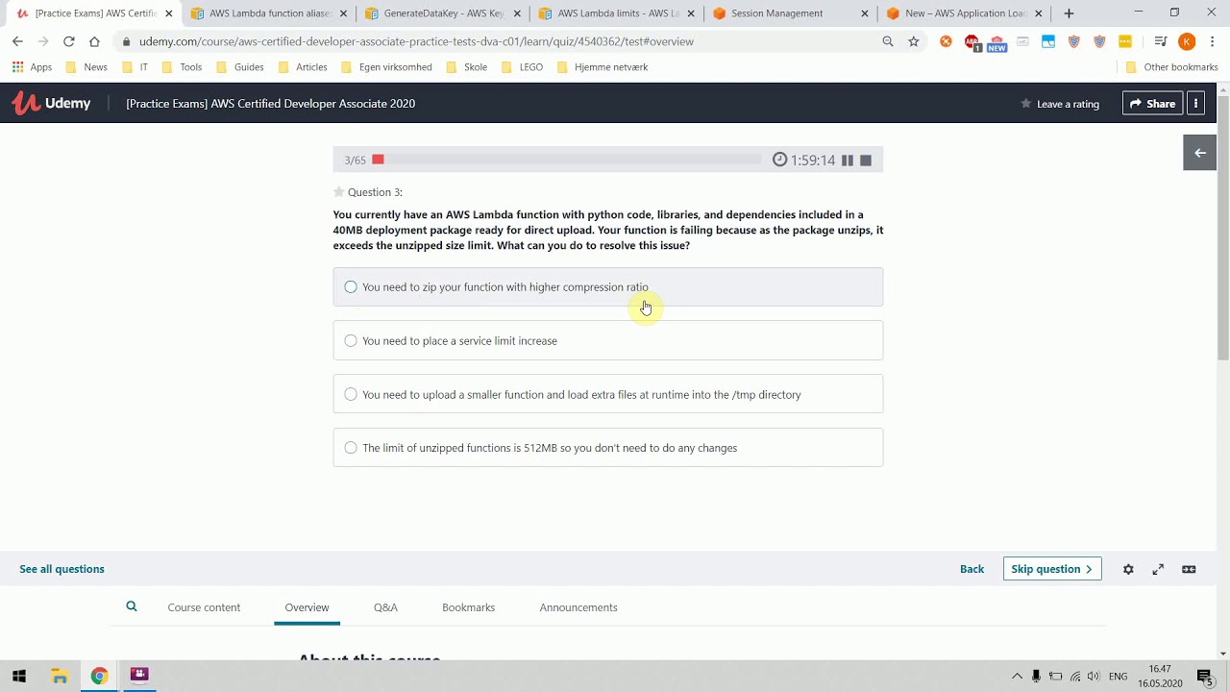Pause the quiz timer
Viewport: 1230px width, 692px height.
(848, 161)
